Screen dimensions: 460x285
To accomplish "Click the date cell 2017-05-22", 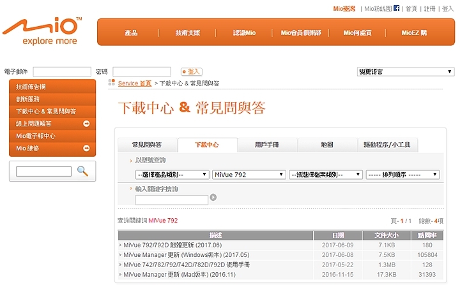I will [338, 265].
